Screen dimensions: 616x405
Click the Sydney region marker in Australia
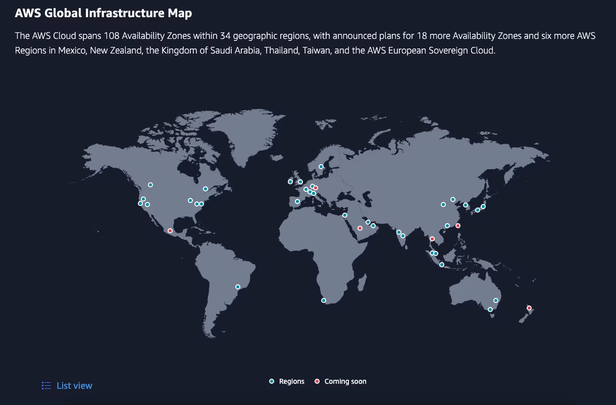(496, 300)
